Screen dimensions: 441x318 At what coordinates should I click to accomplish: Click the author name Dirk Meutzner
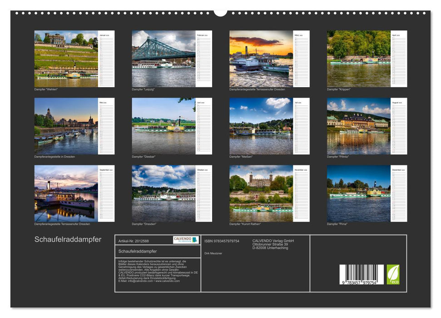click(213, 253)
